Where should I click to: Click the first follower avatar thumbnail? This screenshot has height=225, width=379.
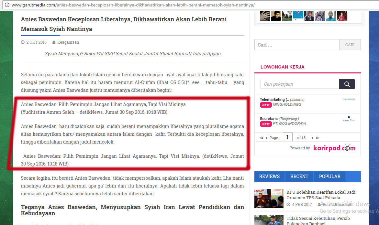tap(265, 16)
